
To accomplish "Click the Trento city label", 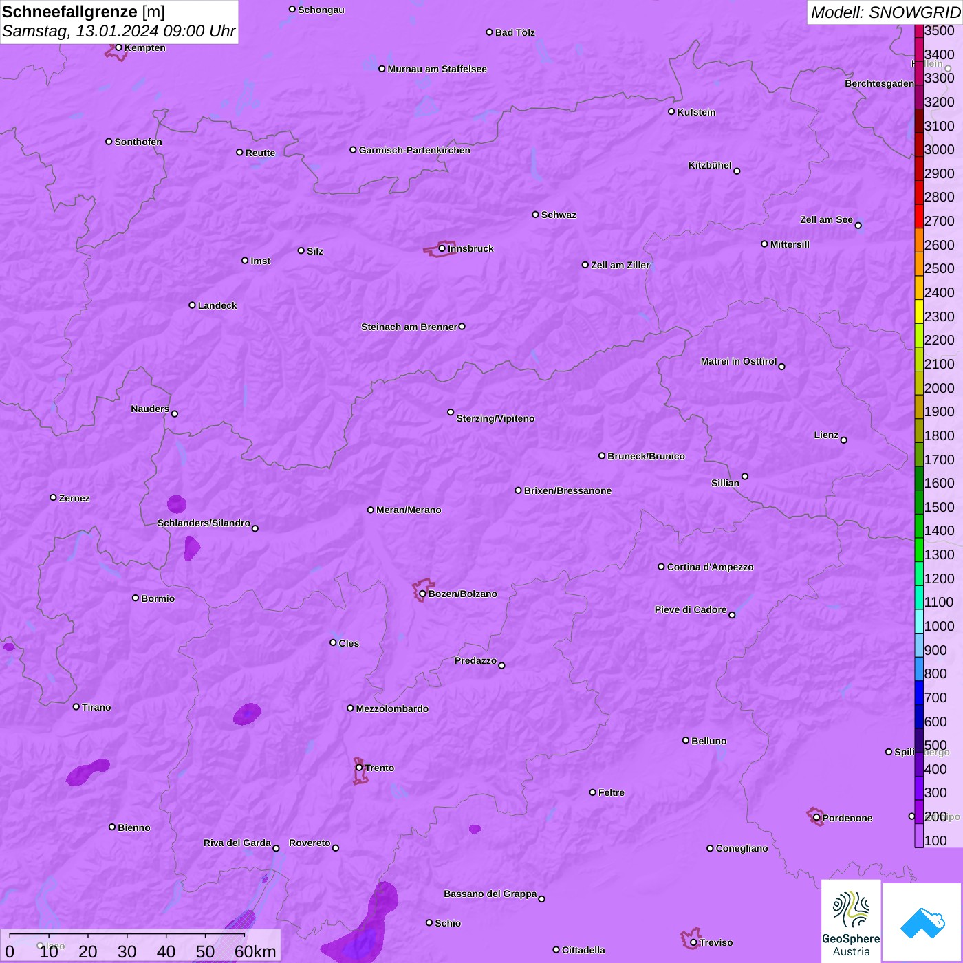I will click(x=380, y=768).
